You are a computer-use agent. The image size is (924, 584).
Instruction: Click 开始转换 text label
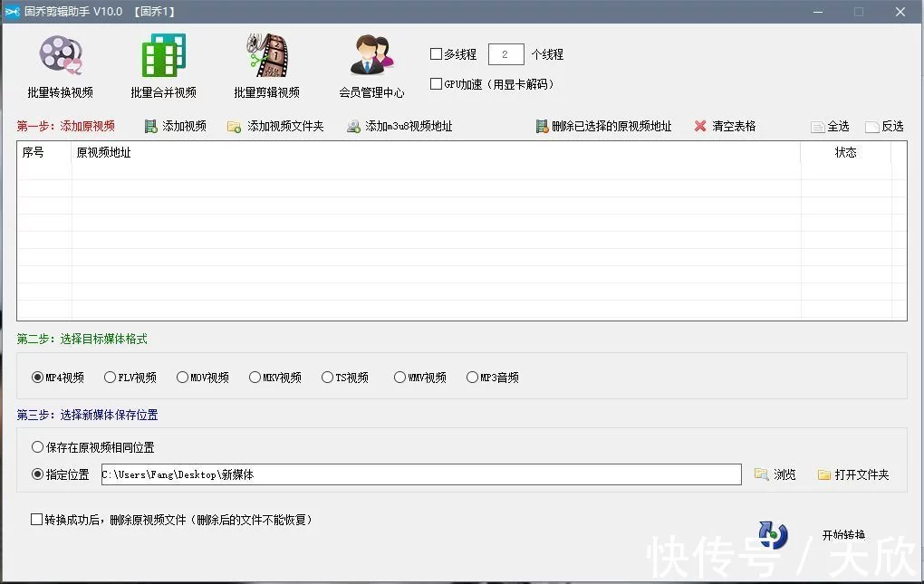coord(844,534)
